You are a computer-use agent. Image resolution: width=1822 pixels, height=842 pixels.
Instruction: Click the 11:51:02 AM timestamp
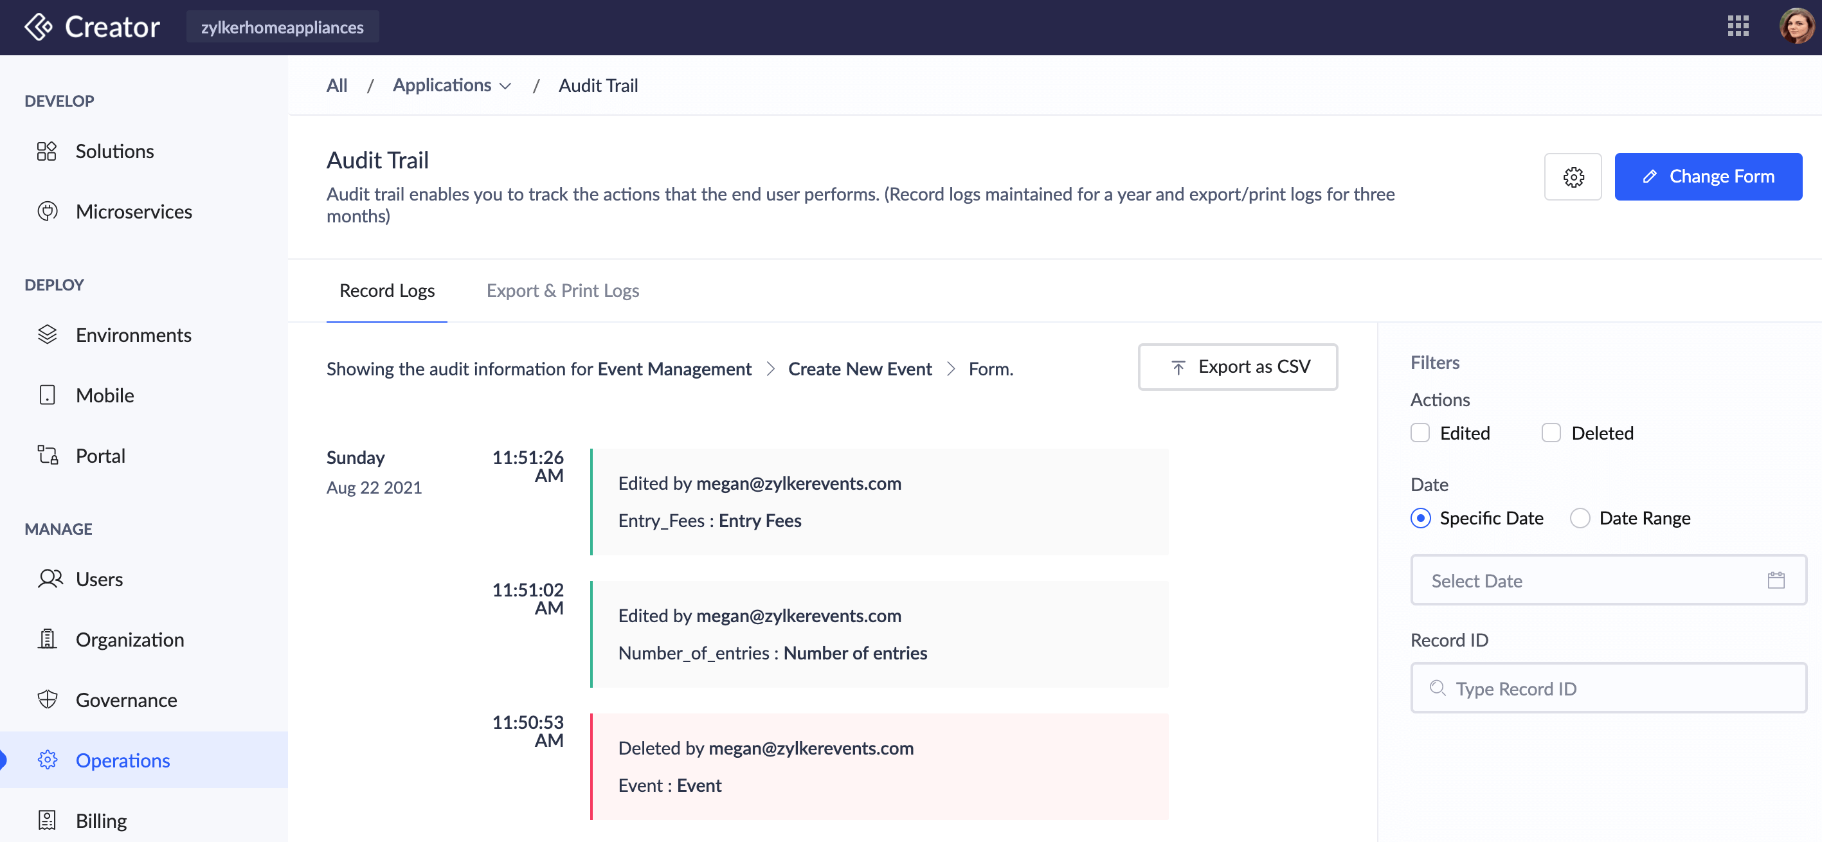click(x=528, y=599)
